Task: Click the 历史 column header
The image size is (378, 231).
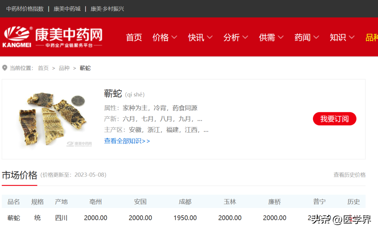Action: (x=353, y=202)
